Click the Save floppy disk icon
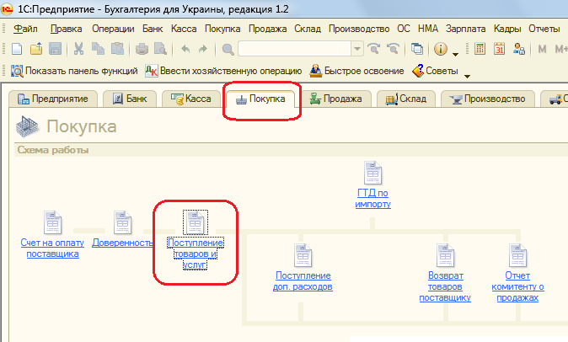This screenshot has width=568, height=342. point(55,49)
